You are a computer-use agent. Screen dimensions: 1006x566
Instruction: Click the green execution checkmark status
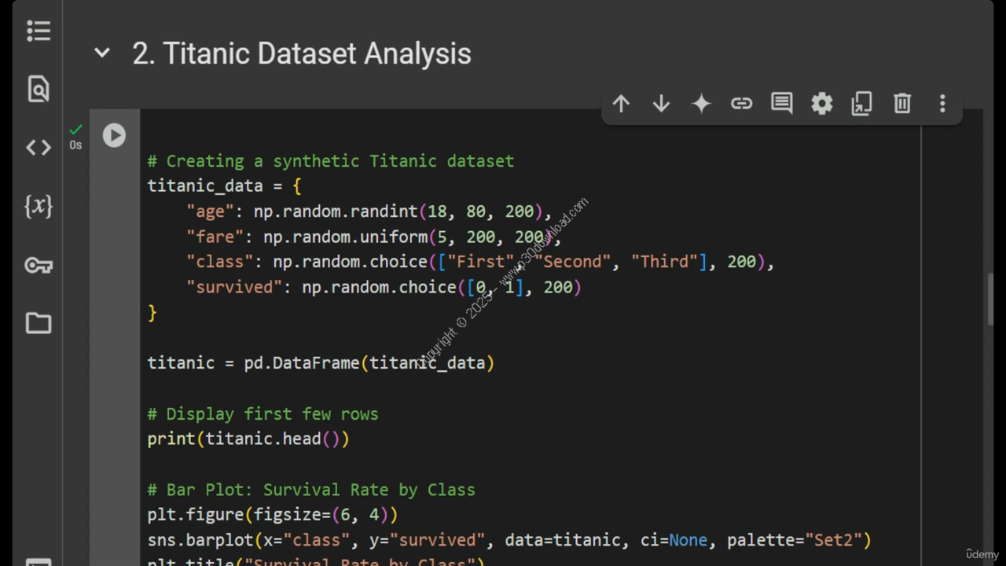[x=75, y=129]
